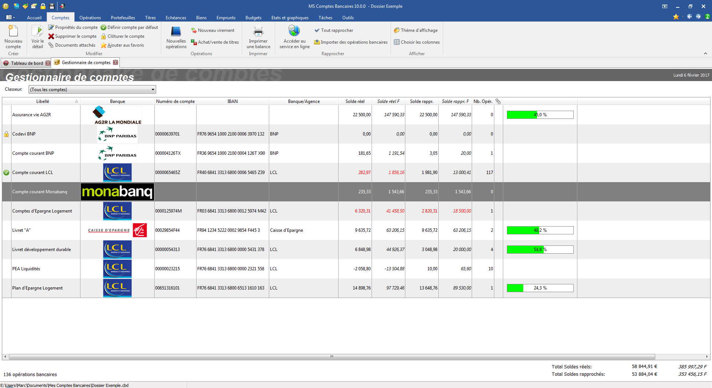Click the Livret A 48,2 % progress bar
This screenshot has width=712, height=388.
tap(540, 230)
